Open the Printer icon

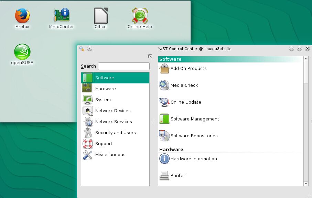coord(164,176)
